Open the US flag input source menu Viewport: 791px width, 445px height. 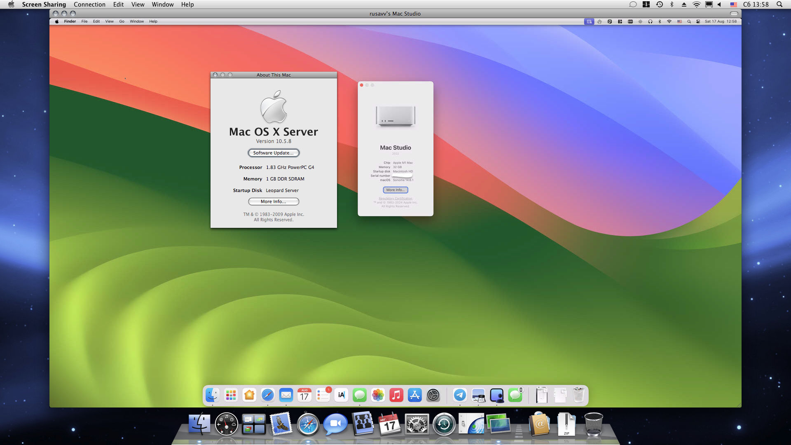[733, 5]
